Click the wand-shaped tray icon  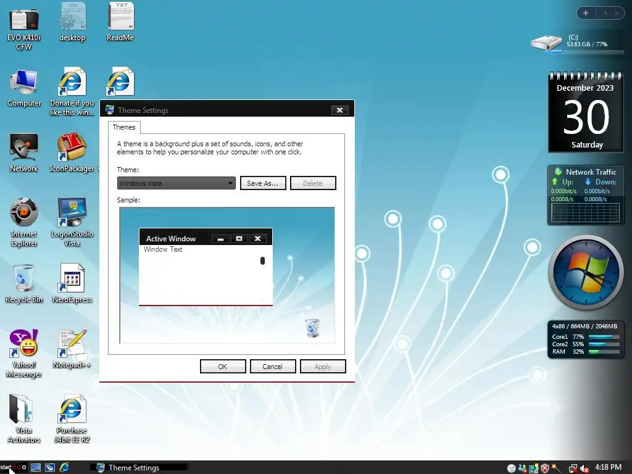[x=556, y=468]
